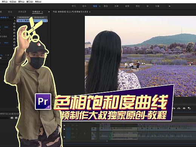Toggle the top video track eye visibility

[x=77, y=126]
